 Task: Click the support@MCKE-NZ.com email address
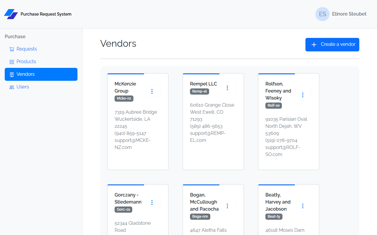click(133, 144)
